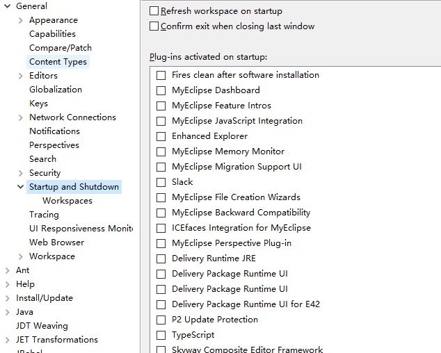
Task: Select MyEclipse Dashboard list entry text
Action: 216,90
